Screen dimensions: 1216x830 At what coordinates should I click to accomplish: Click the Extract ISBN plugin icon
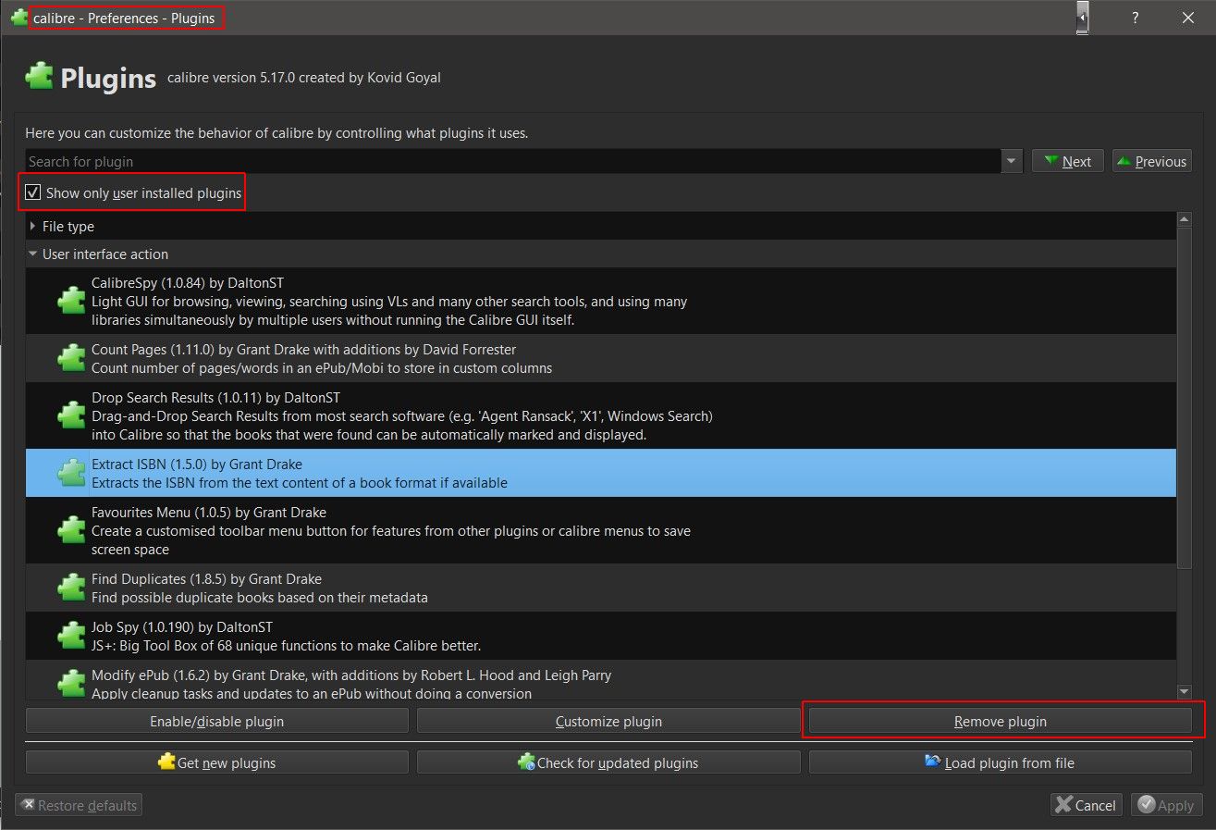point(71,473)
